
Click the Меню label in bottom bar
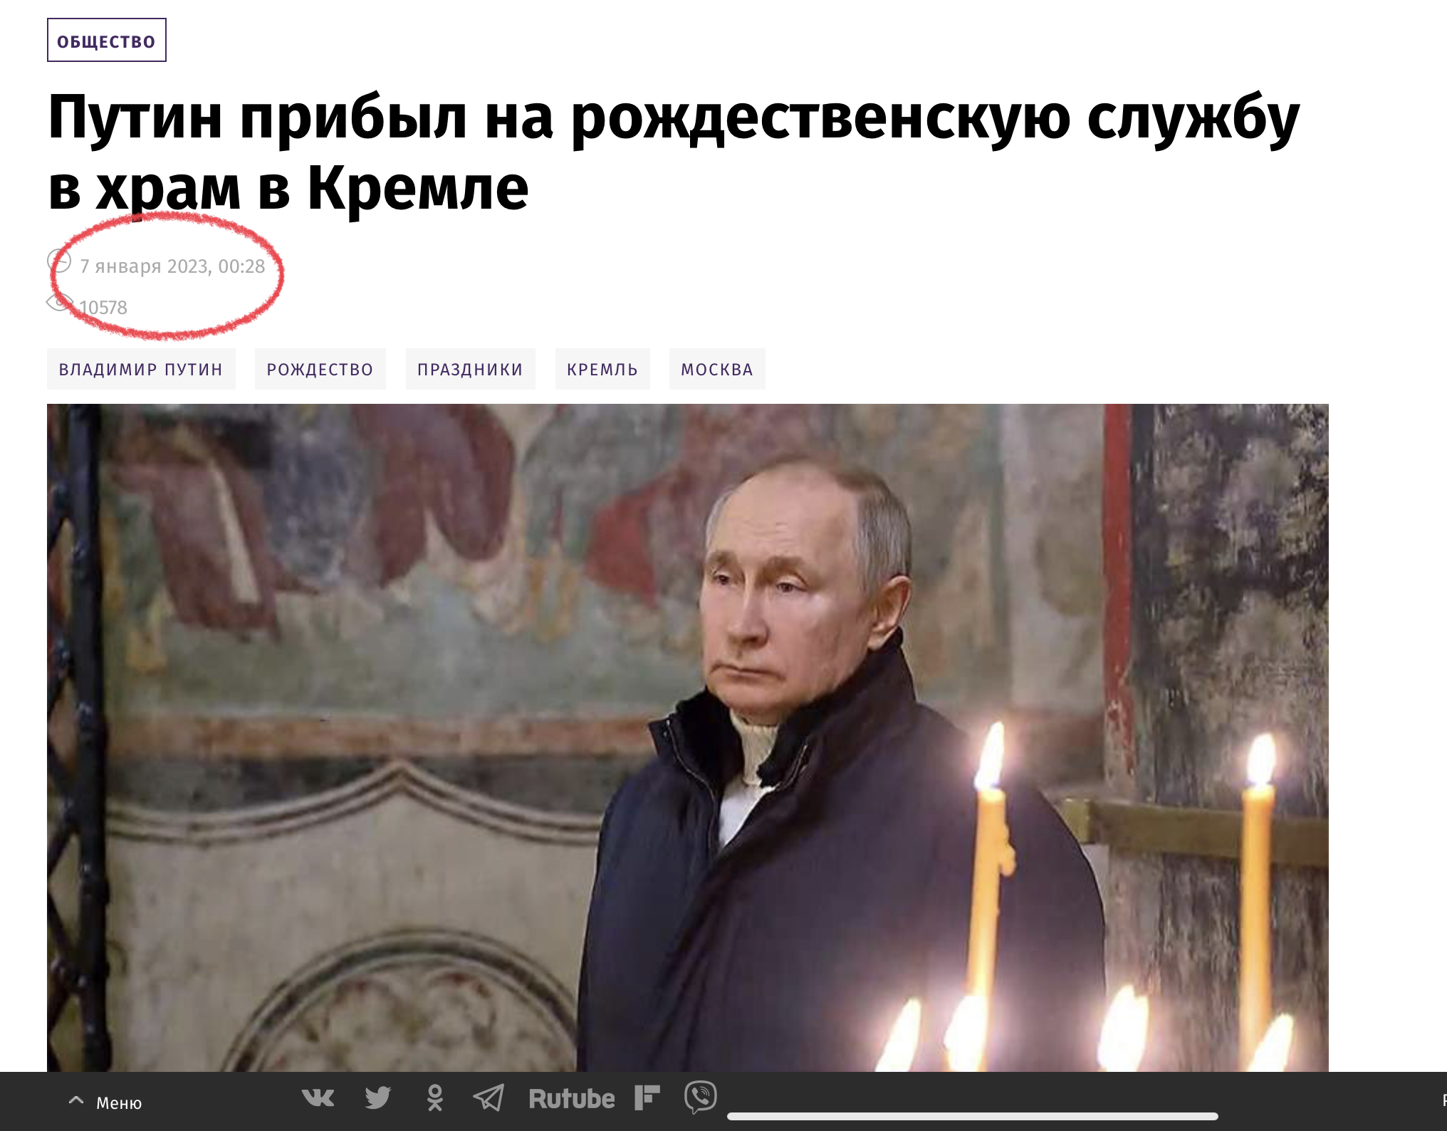click(x=119, y=1103)
